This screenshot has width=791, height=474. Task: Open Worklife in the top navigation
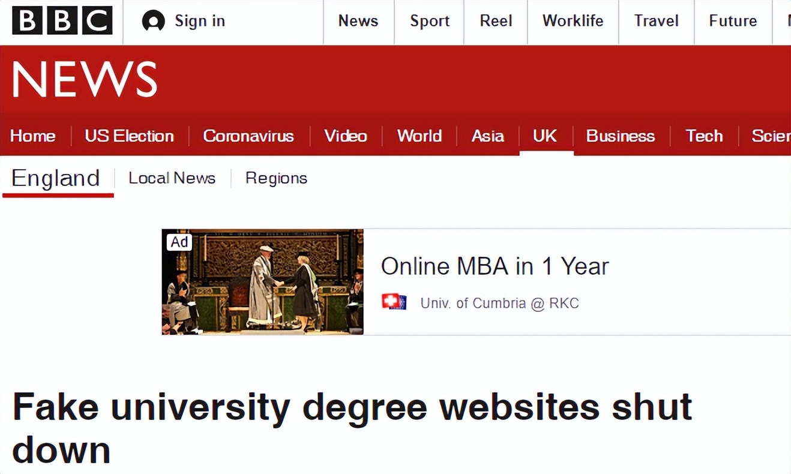click(573, 21)
